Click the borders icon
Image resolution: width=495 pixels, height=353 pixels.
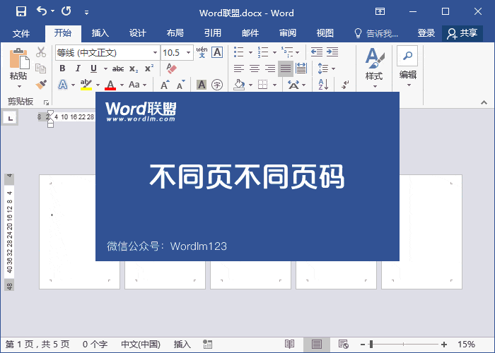click(x=262, y=85)
